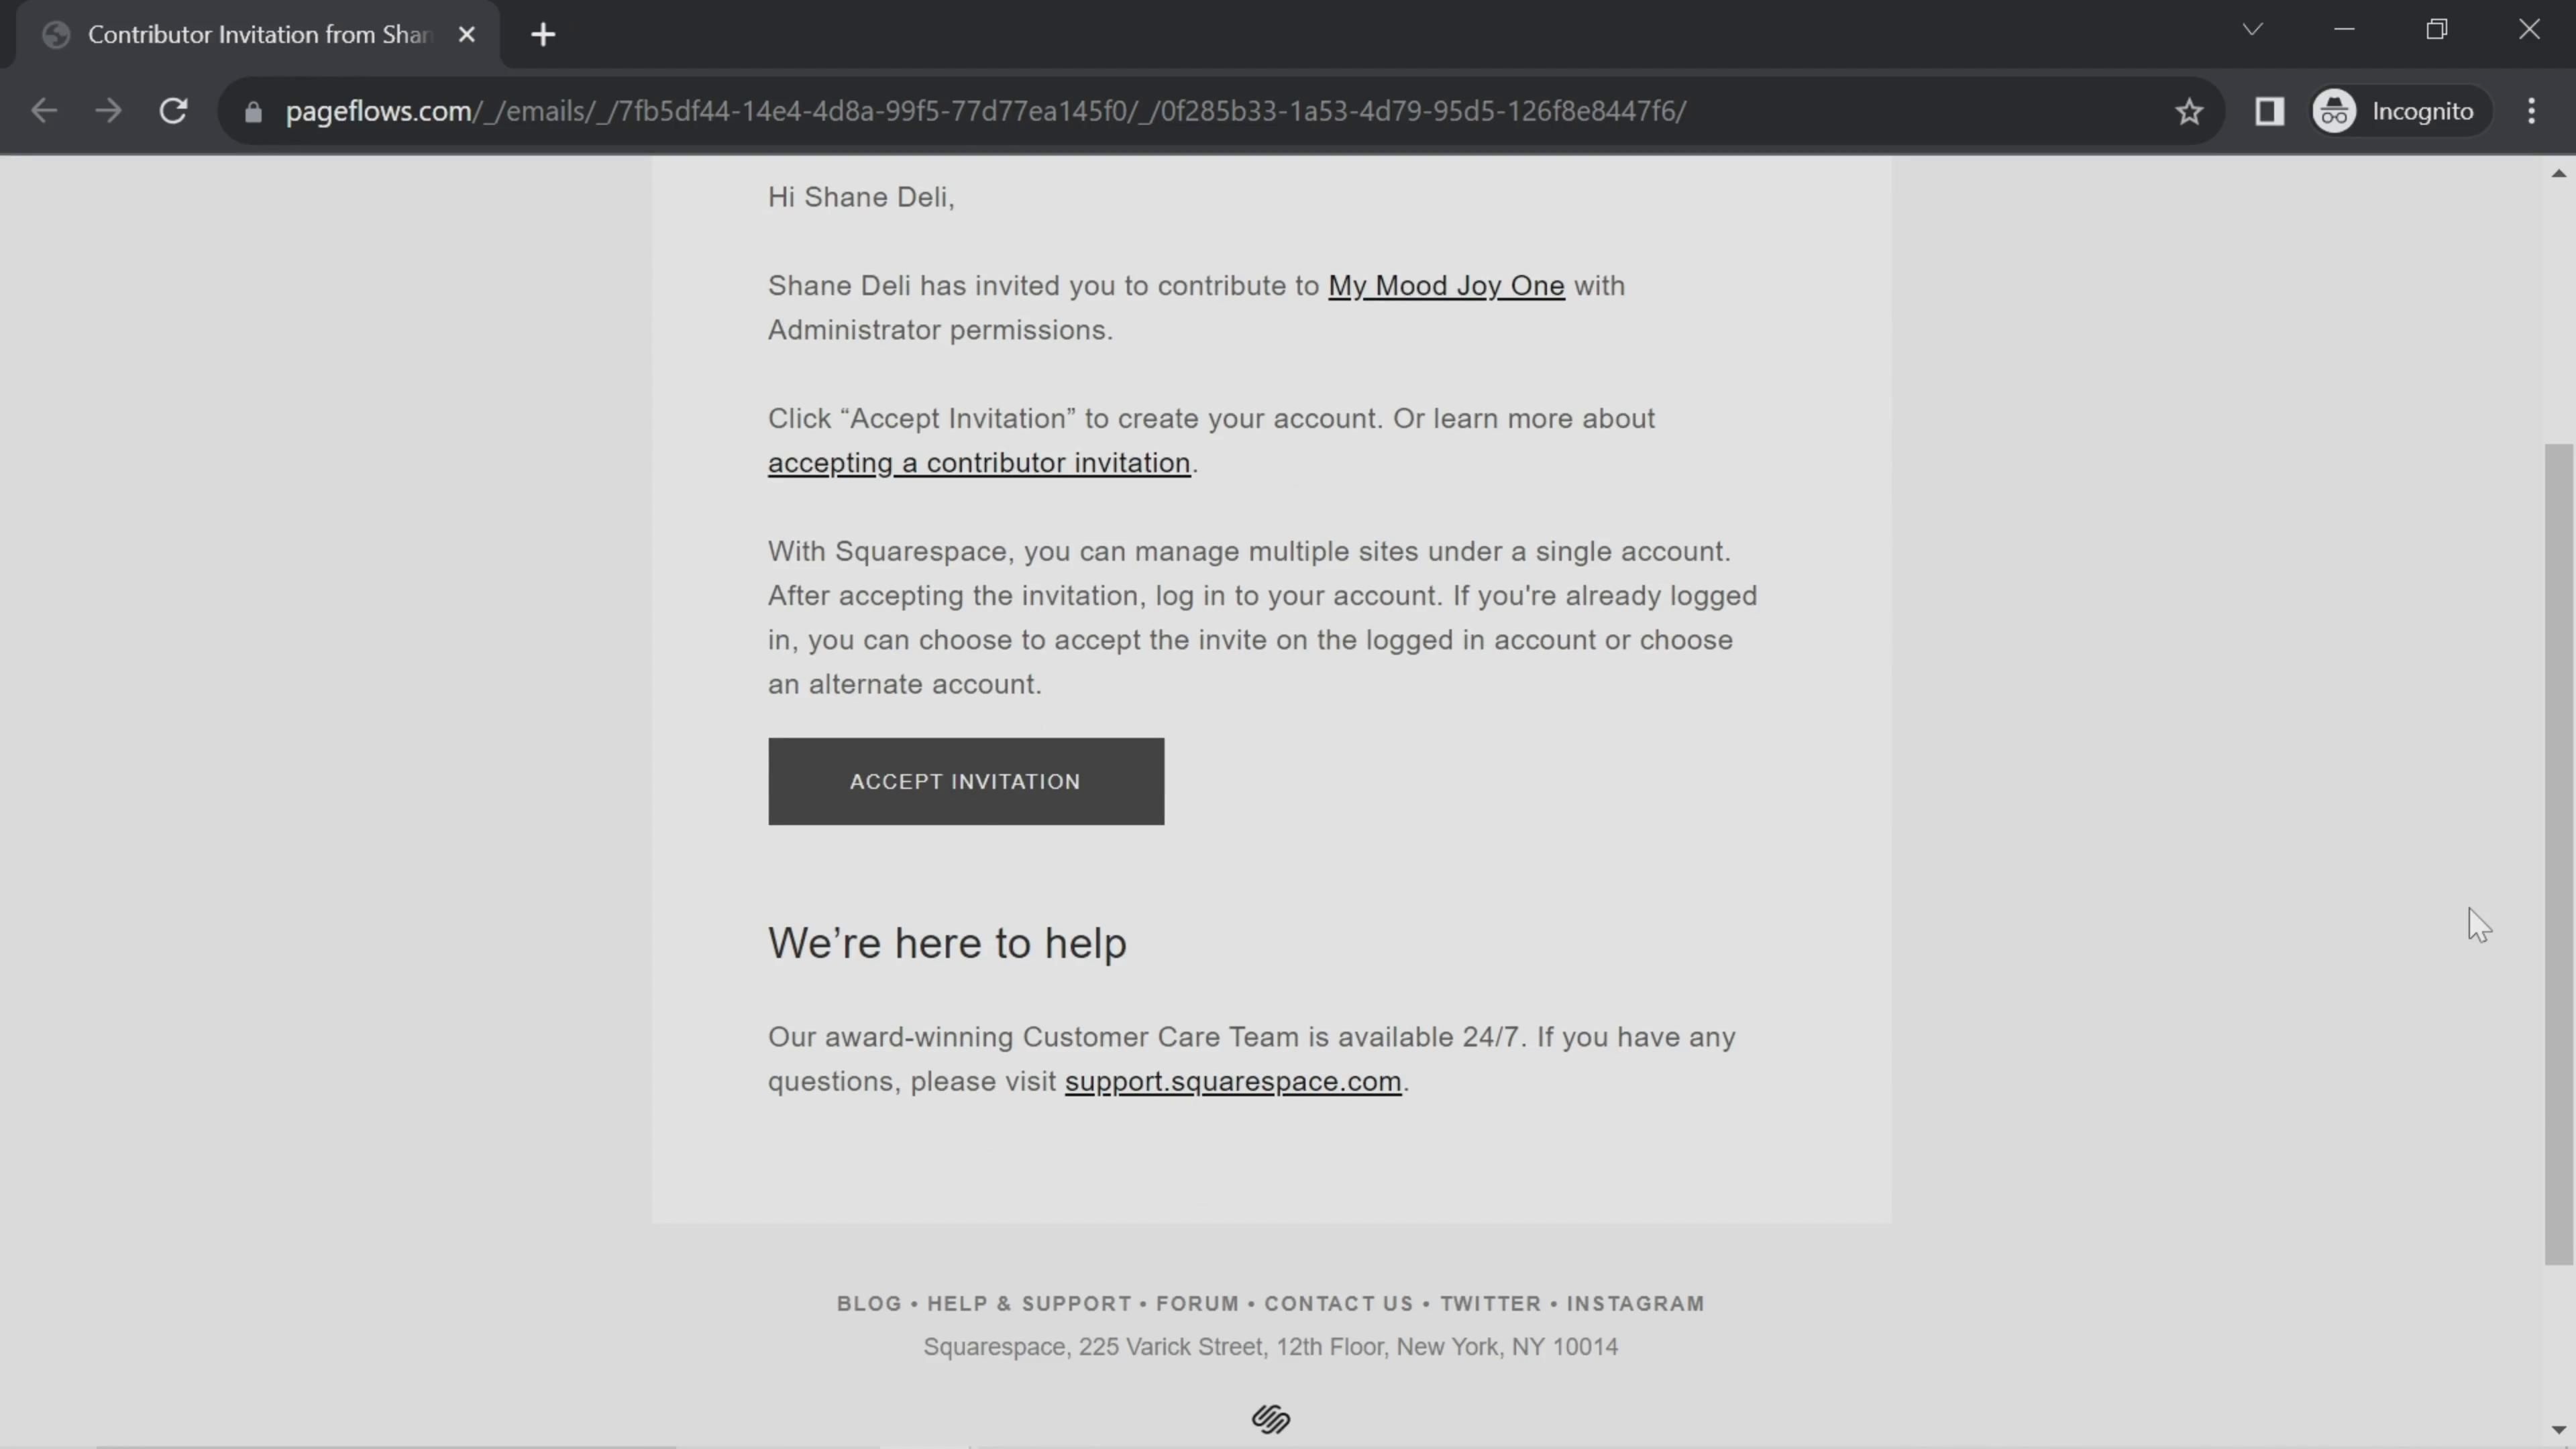Screen dimensions: 2576x1449
Task: Open the side panel icon
Action: [2269, 111]
